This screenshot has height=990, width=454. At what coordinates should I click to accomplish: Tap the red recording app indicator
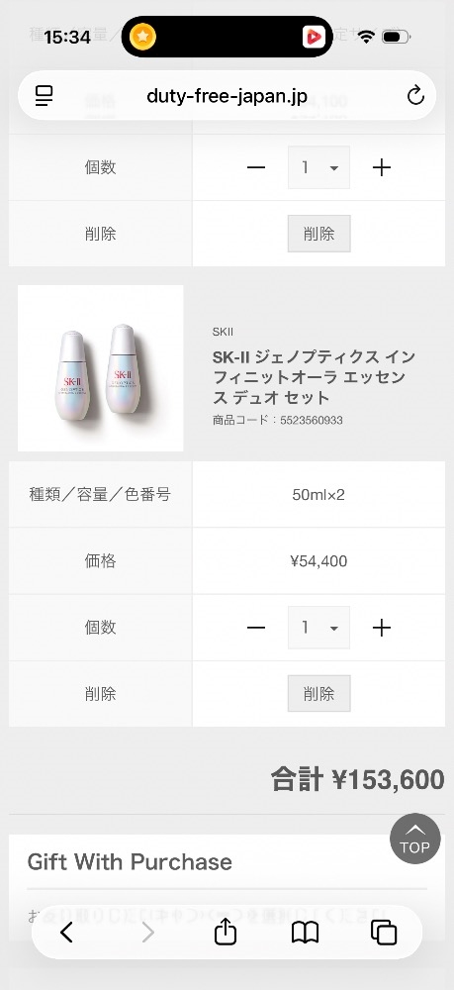pos(314,38)
